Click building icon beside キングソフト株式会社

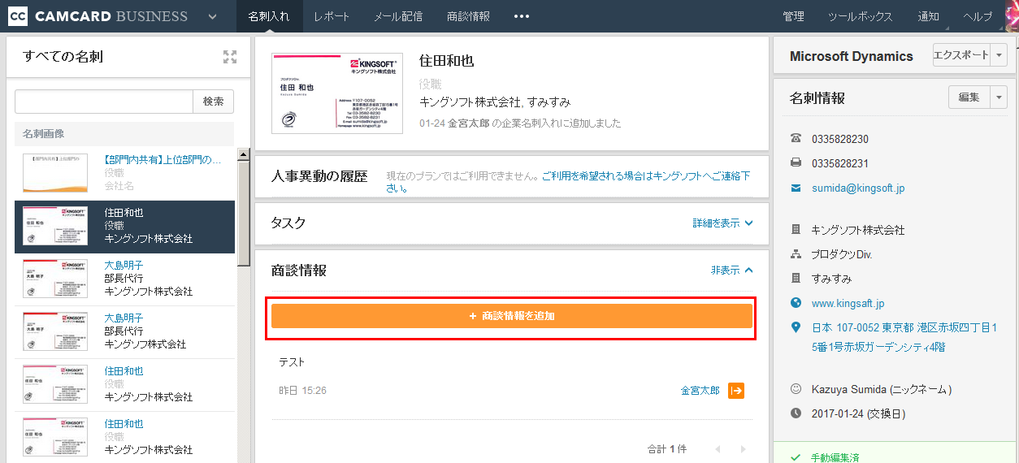click(796, 230)
